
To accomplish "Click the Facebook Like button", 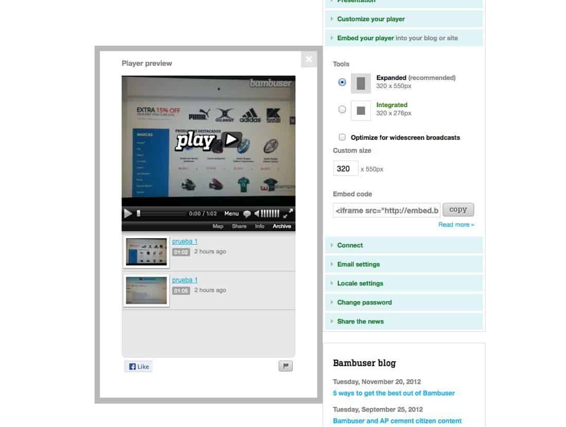I will click(x=138, y=366).
